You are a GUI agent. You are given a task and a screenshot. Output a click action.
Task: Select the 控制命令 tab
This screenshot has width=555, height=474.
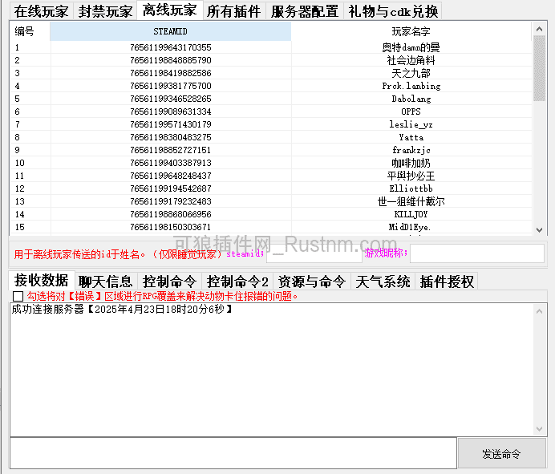169,282
